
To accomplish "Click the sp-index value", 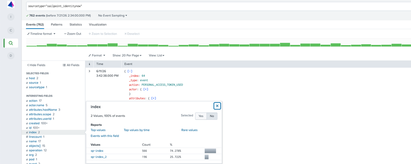I will point(97,151).
